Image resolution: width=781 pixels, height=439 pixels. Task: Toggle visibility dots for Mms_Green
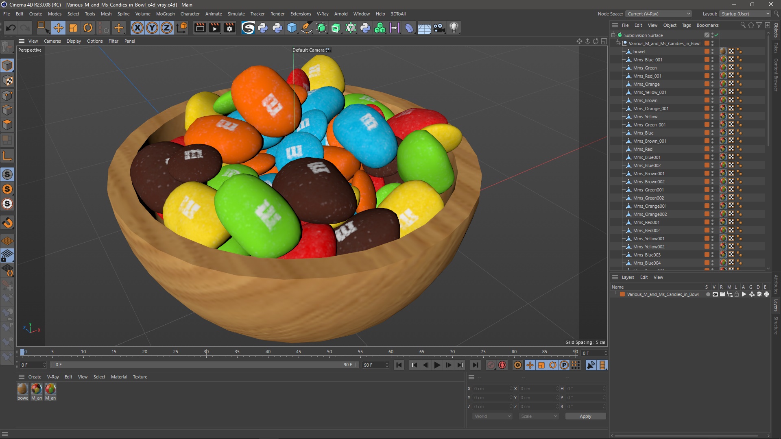point(713,68)
